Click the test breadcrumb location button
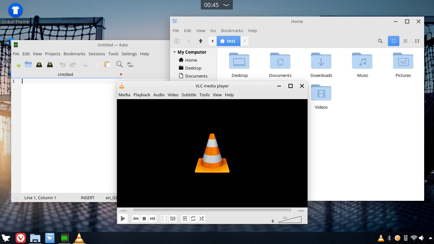434x244 pixels. point(228,41)
